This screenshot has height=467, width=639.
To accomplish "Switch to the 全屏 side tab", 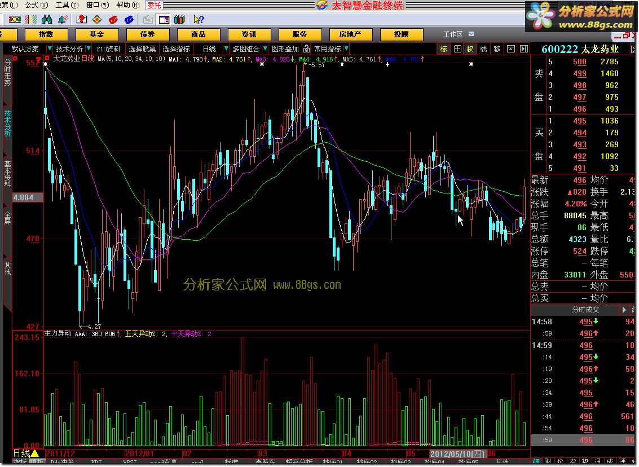I will point(7,218).
